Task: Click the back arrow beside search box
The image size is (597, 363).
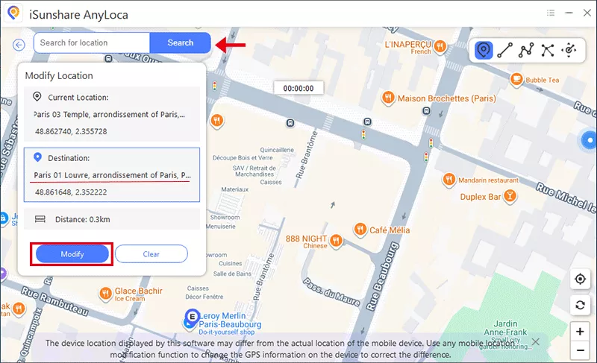Action: coord(19,45)
